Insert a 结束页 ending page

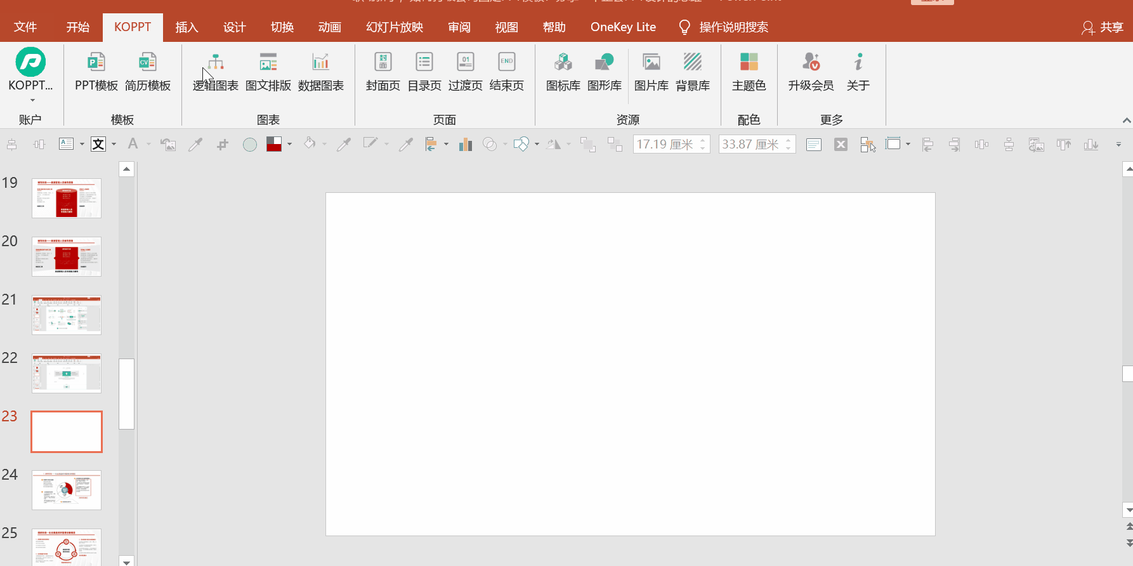coord(507,72)
